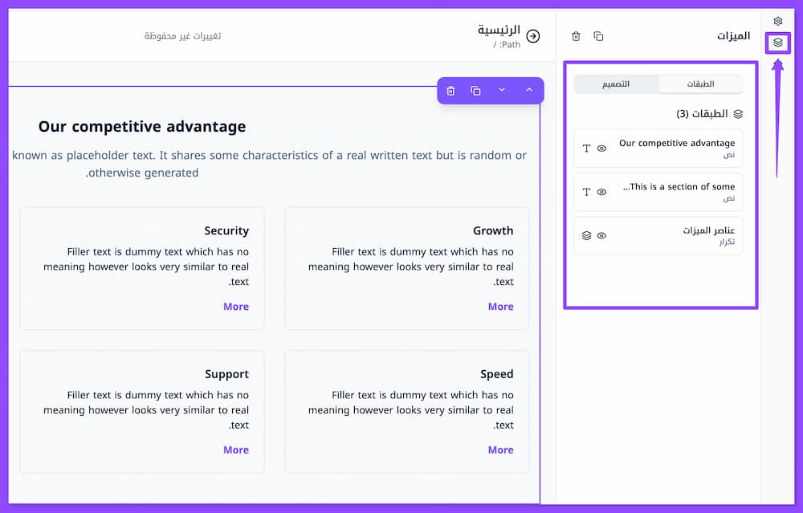Click the duplicate icon in the الميزات panel header

598,36
